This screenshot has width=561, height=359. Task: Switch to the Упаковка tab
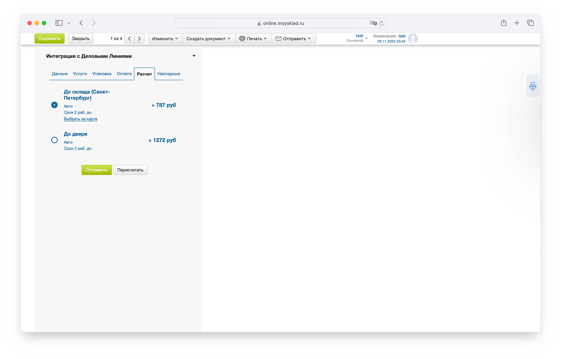pyautogui.click(x=102, y=74)
